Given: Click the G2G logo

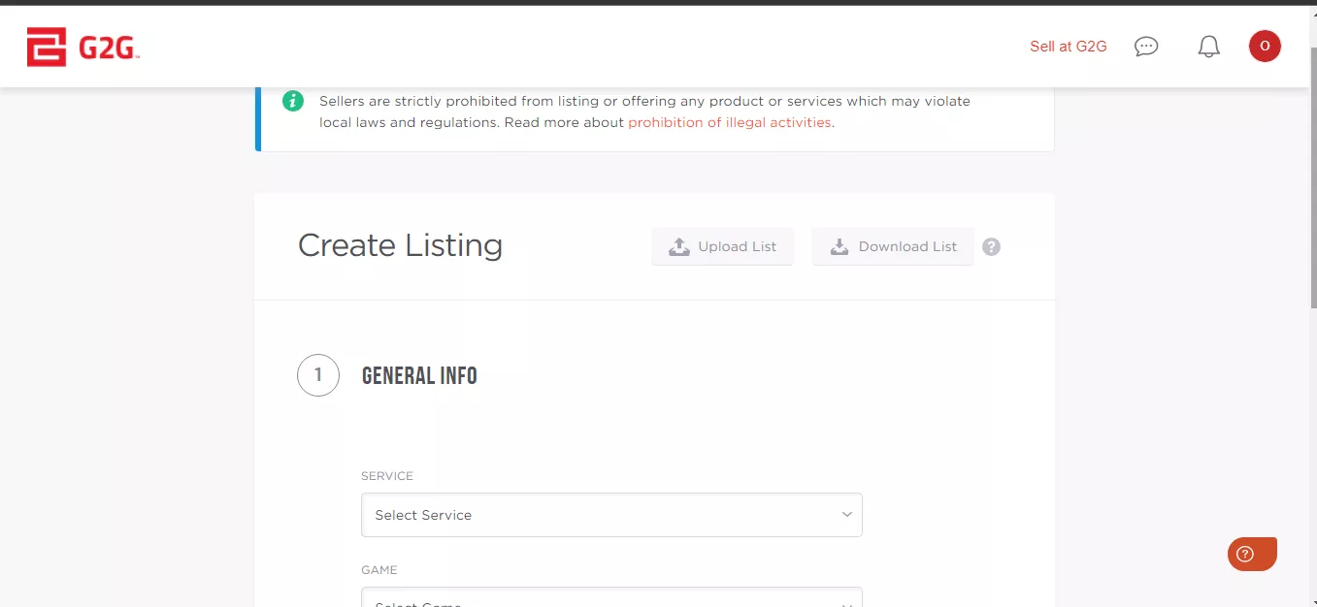Looking at the screenshot, I should (83, 47).
